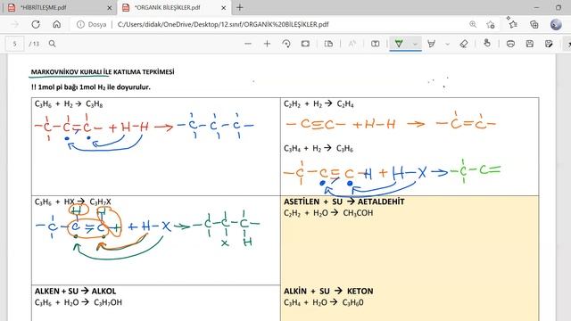Open a new browser tab
The width and height of the screenshot is (571, 321).
click(240, 7)
